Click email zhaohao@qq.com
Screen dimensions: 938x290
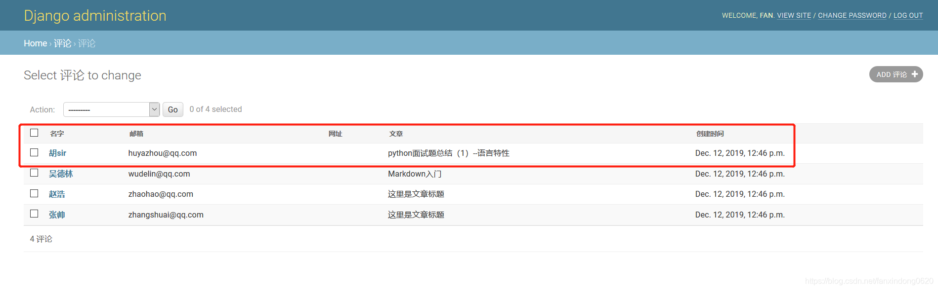pyautogui.click(x=161, y=194)
